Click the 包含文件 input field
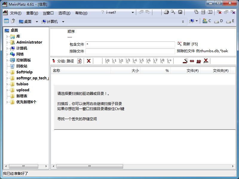This screenshot has height=179, width=239. coord(130,44)
